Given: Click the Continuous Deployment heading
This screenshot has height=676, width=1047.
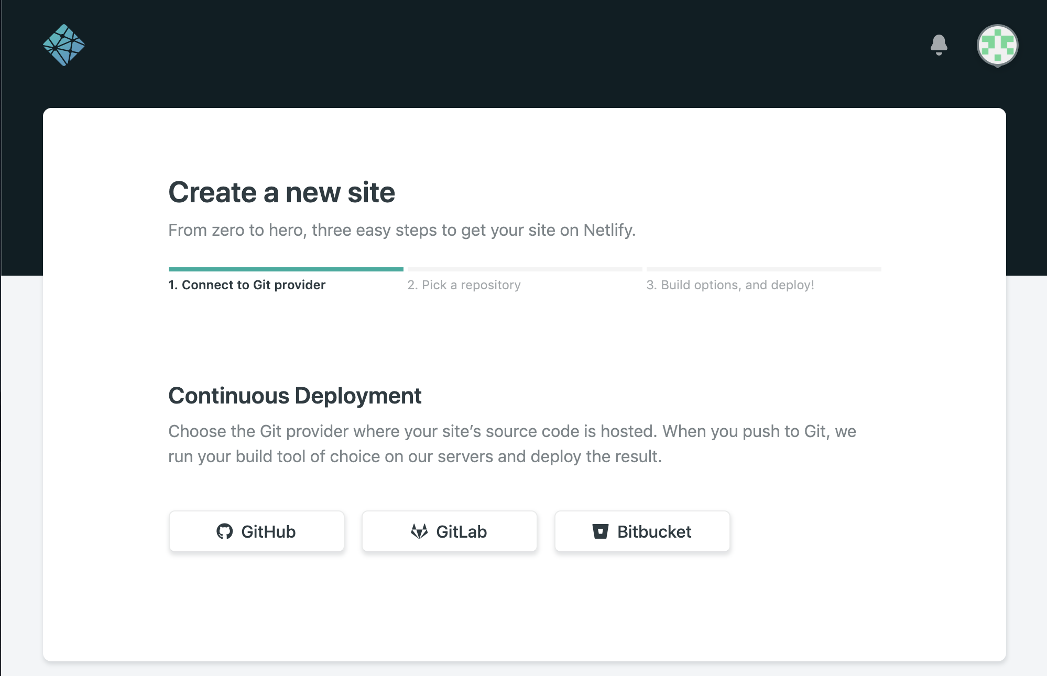Looking at the screenshot, I should click(295, 396).
